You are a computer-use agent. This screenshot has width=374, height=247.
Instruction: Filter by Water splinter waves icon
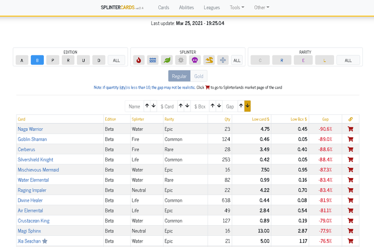coord(152,60)
